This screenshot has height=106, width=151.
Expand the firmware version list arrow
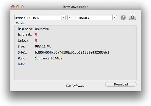click(x=115, y=18)
